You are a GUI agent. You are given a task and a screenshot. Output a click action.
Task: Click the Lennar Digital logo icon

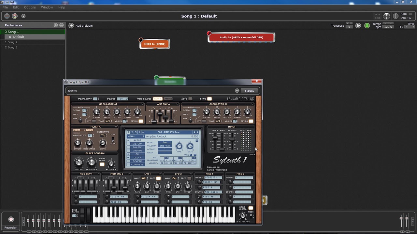pos(252,99)
